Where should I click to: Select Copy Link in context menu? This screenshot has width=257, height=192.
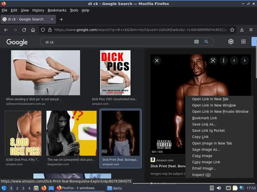219,137
